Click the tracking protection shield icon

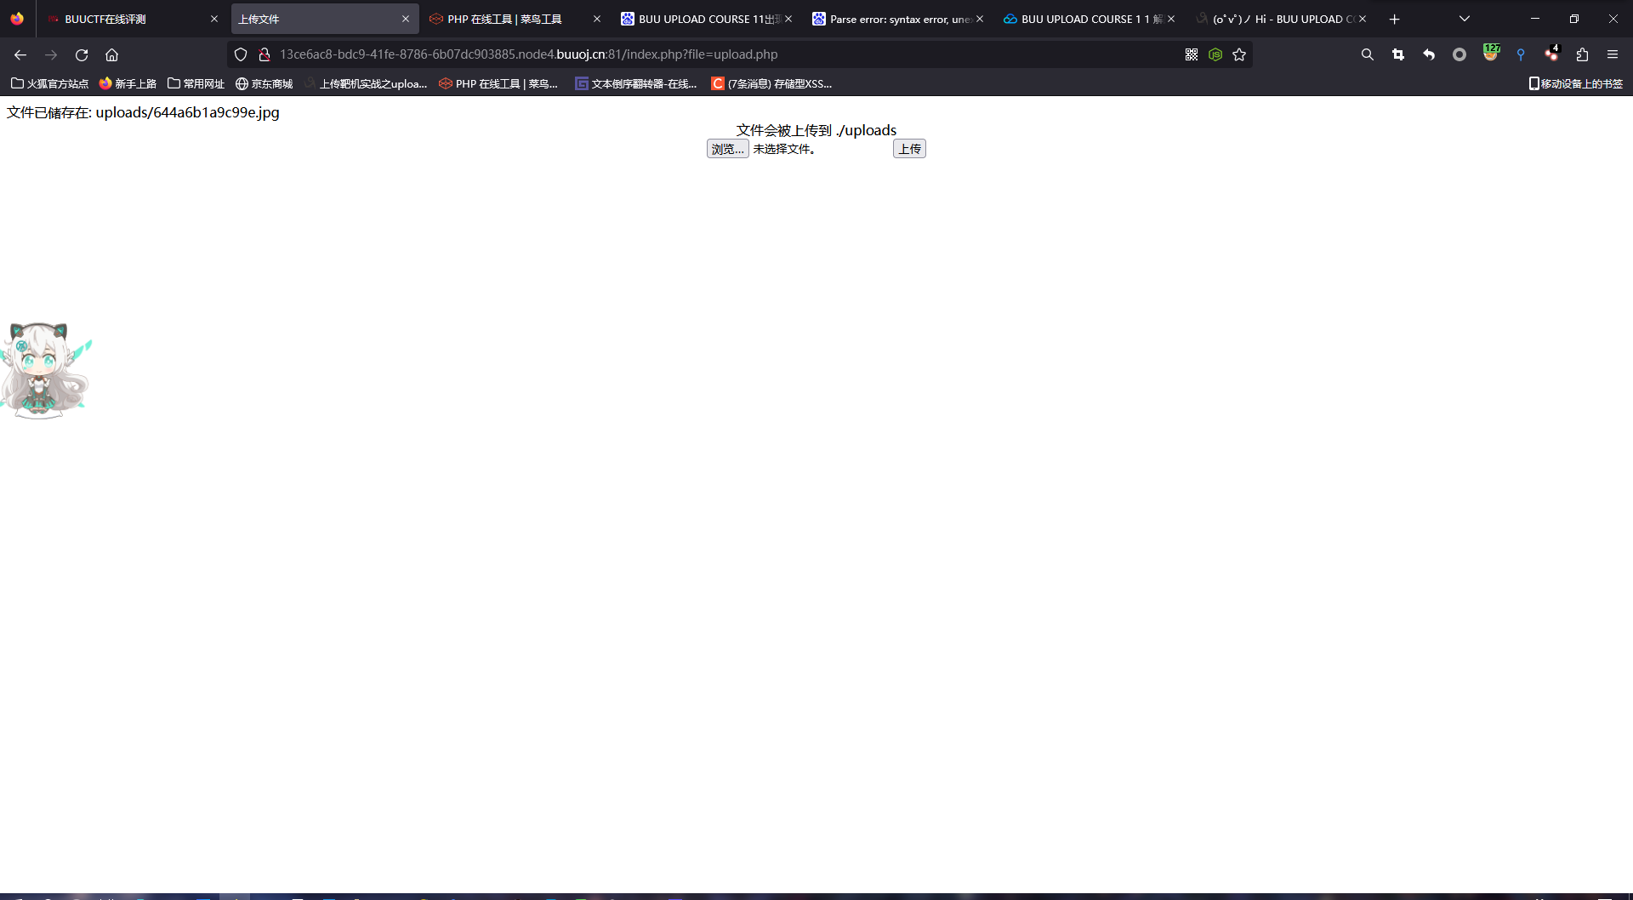(x=241, y=54)
